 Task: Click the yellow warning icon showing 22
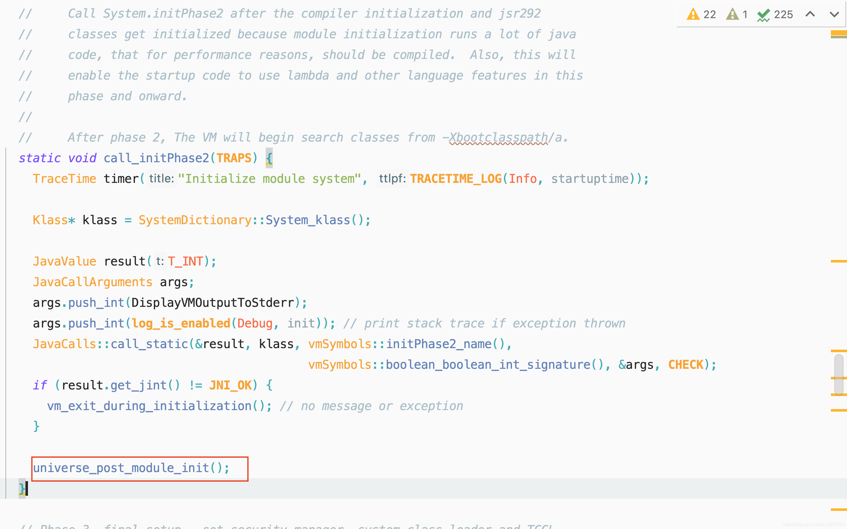(x=693, y=14)
